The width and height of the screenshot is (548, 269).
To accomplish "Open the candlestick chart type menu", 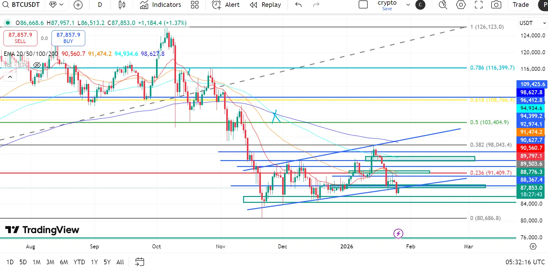I will click(122, 5).
